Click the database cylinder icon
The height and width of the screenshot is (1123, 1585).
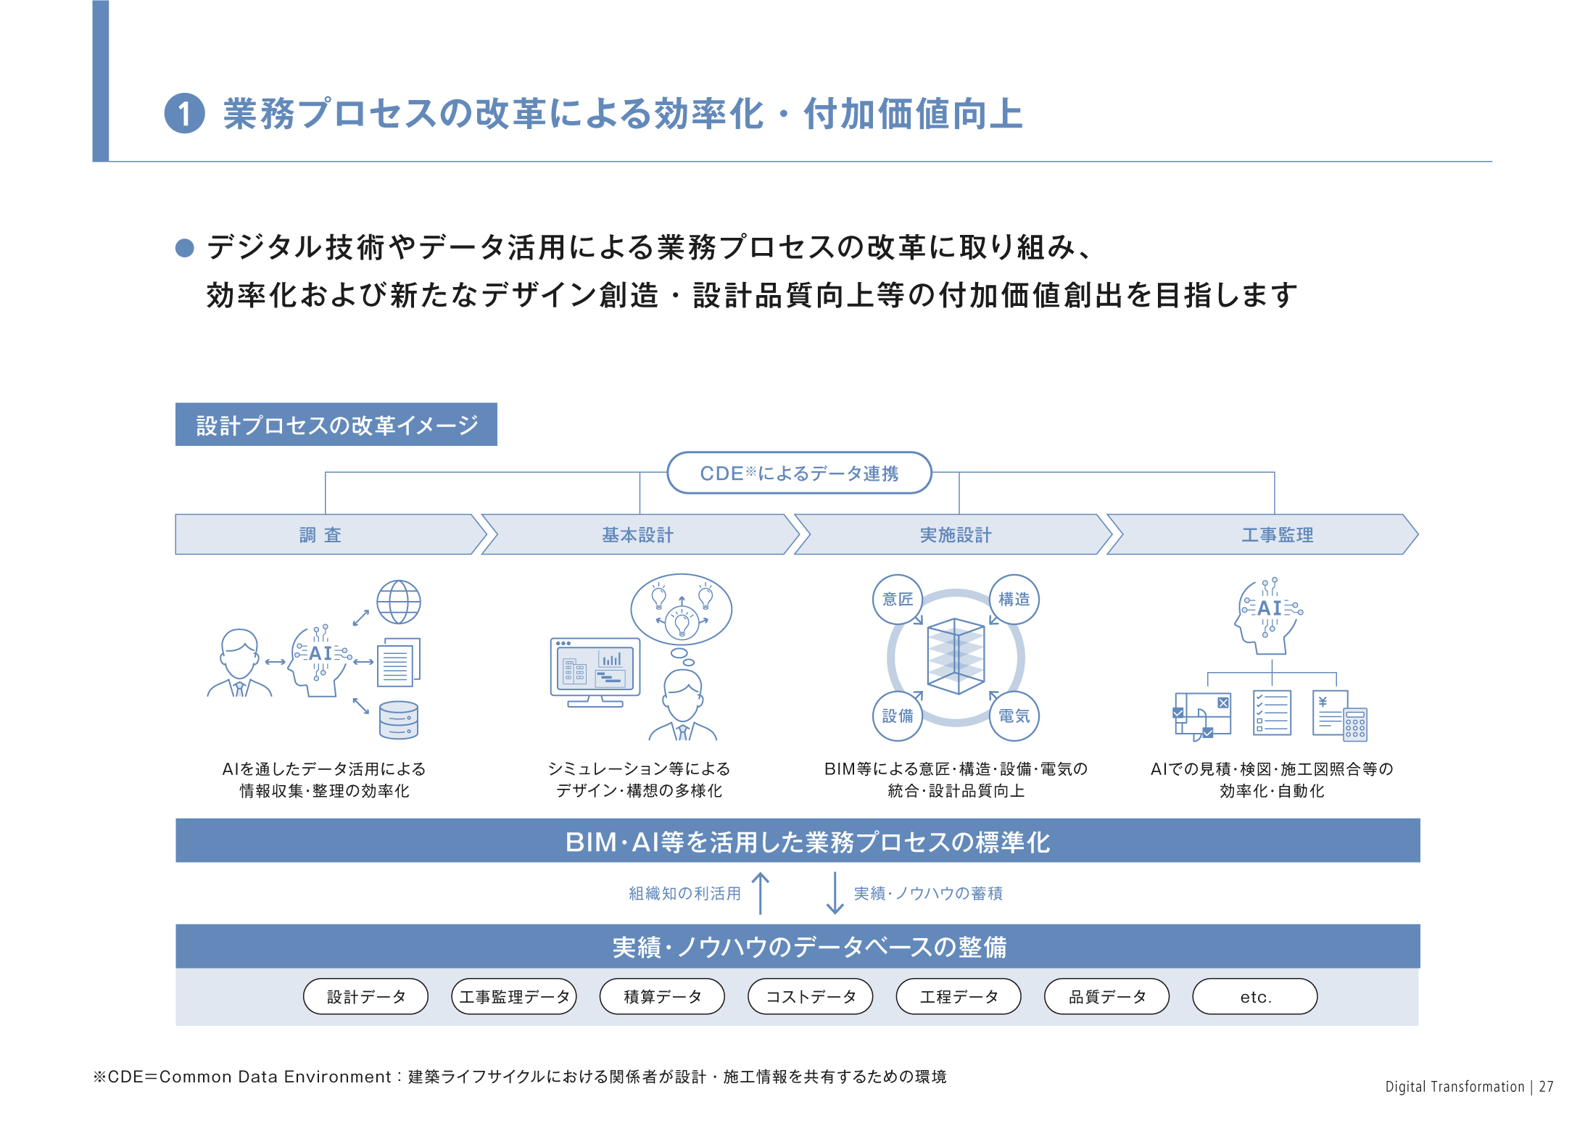[398, 719]
